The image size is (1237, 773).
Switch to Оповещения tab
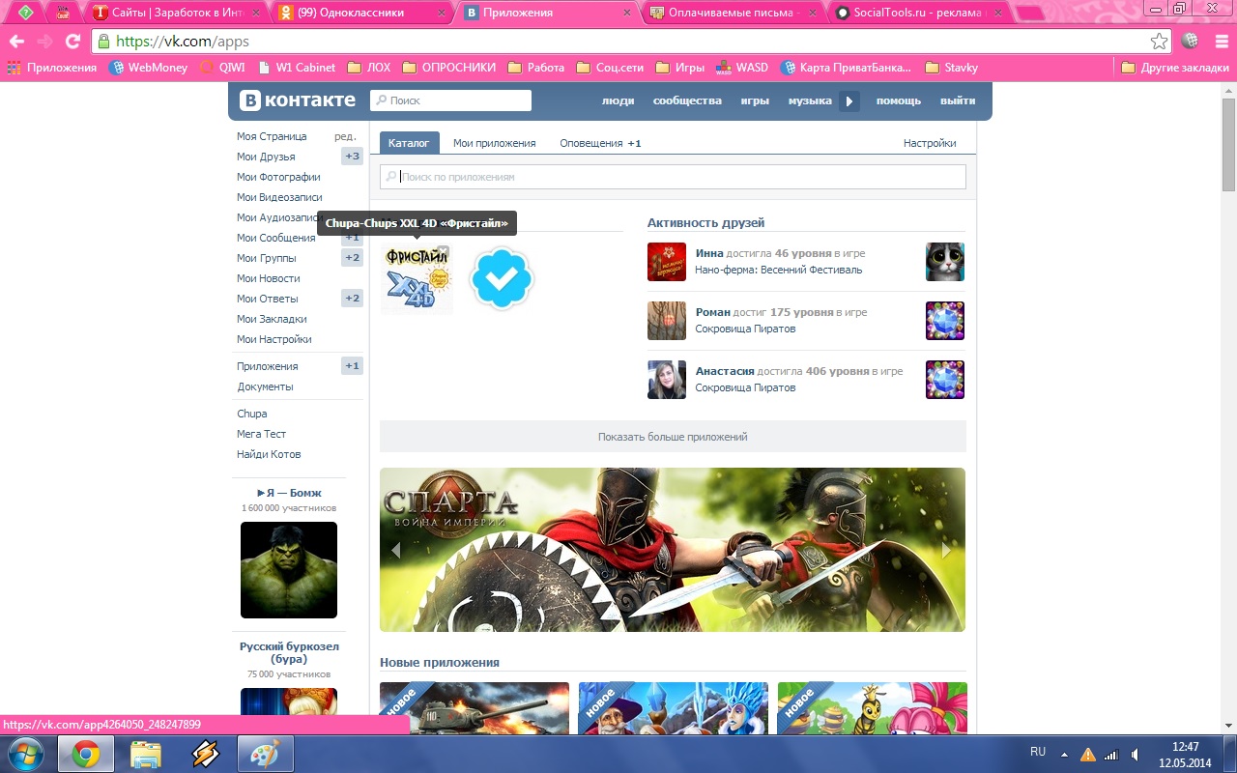pos(600,143)
